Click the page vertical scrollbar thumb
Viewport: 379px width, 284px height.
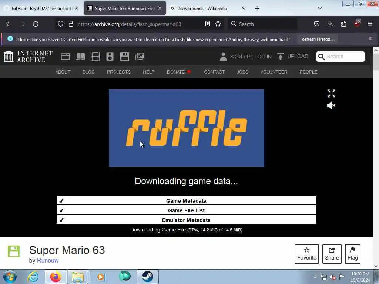[x=376, y=62]
